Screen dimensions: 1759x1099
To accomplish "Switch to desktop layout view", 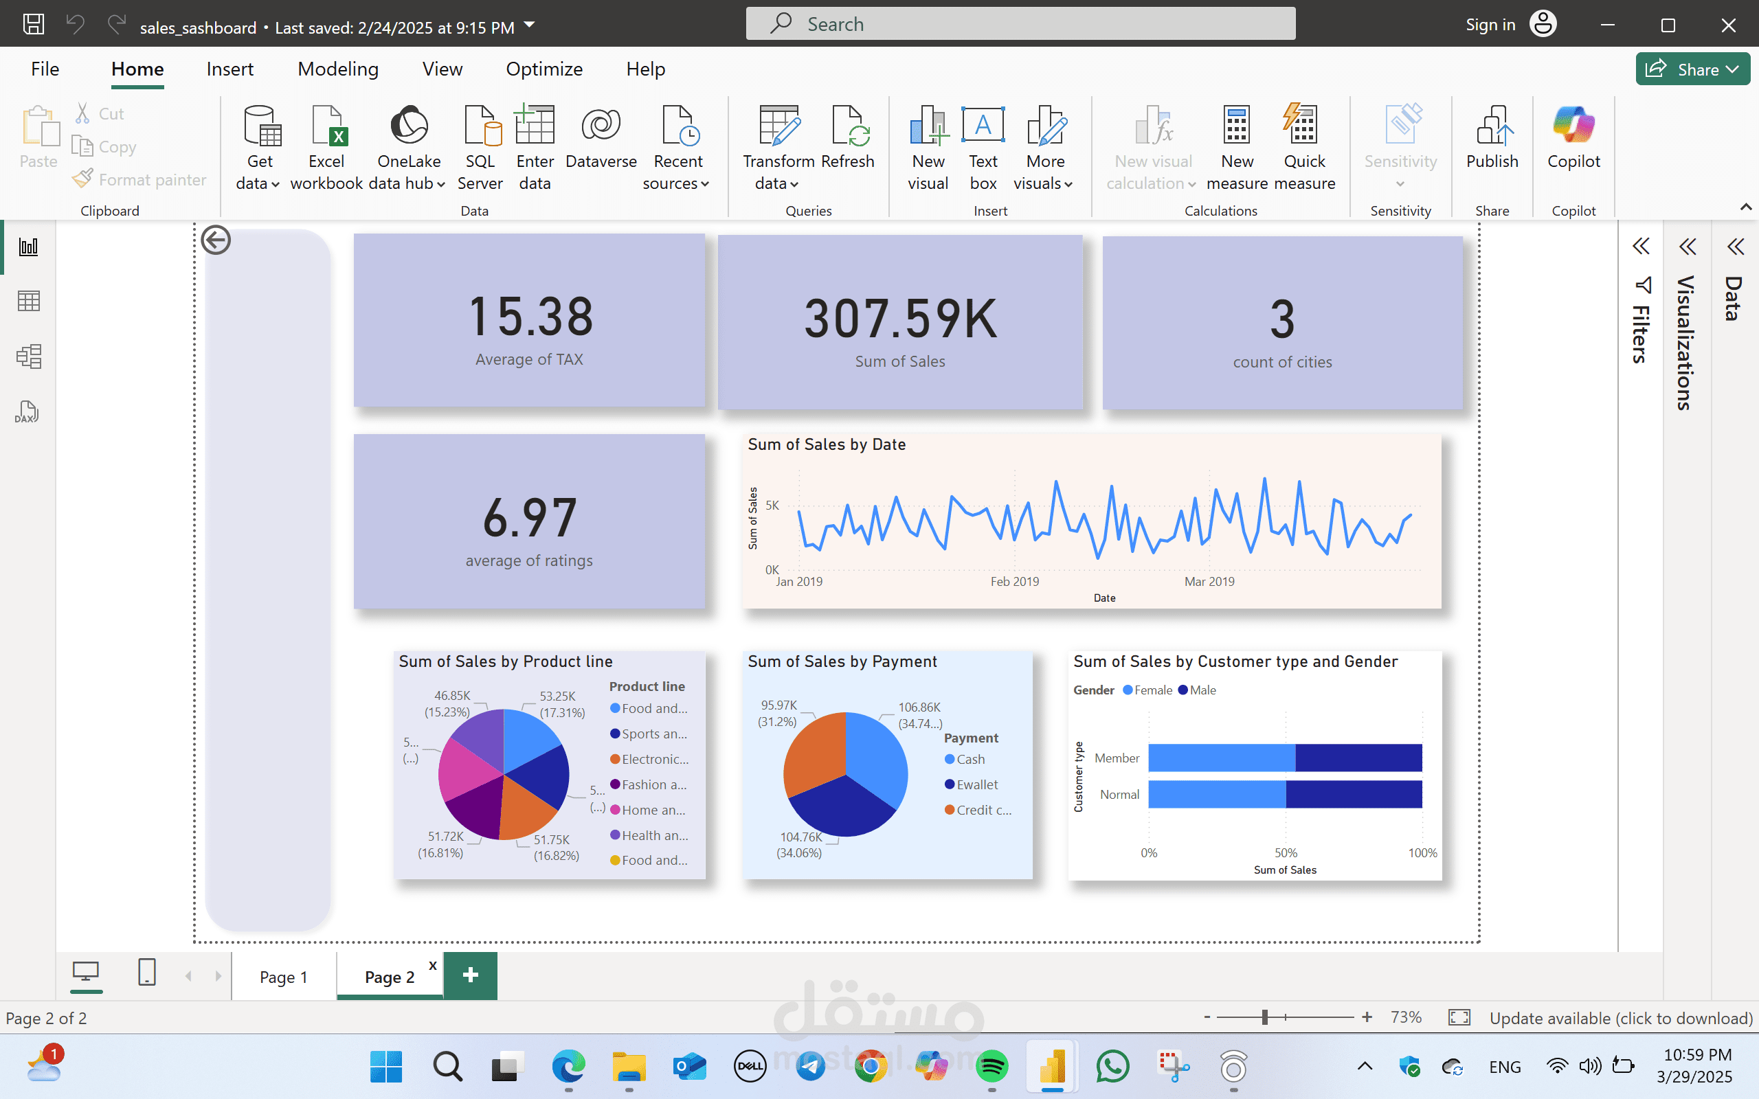I will coord(86,972).
